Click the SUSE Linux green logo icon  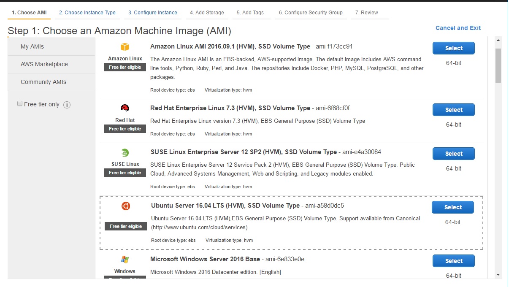pos(125,153)
